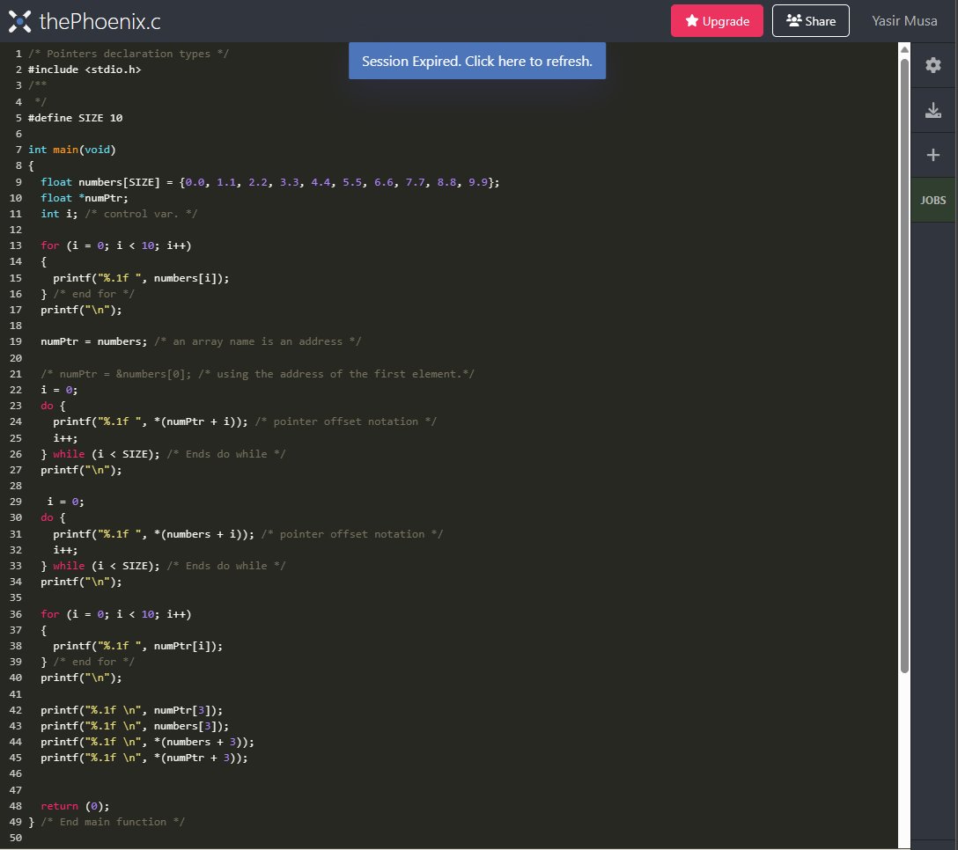Viewport: 958px width, 850px height.
Task: Click 'while (i < SIZE);' on line 26
Action: tap(107, 454)
